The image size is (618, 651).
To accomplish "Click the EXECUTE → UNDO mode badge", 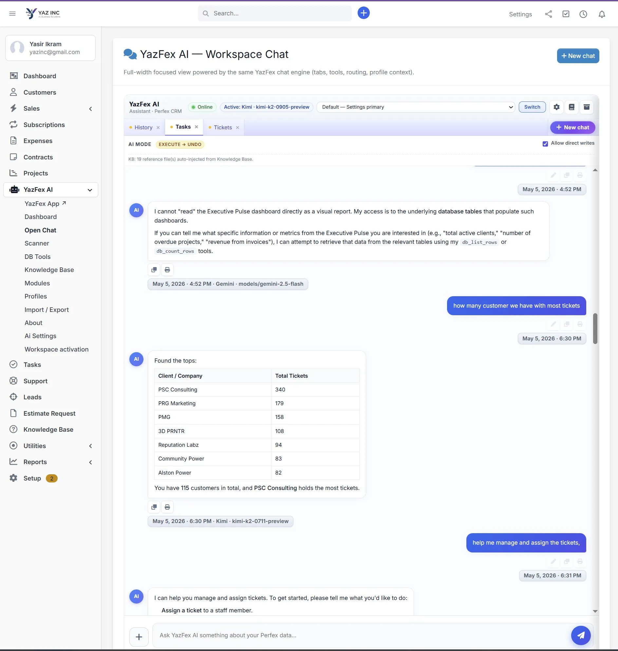I will [180, 145].
